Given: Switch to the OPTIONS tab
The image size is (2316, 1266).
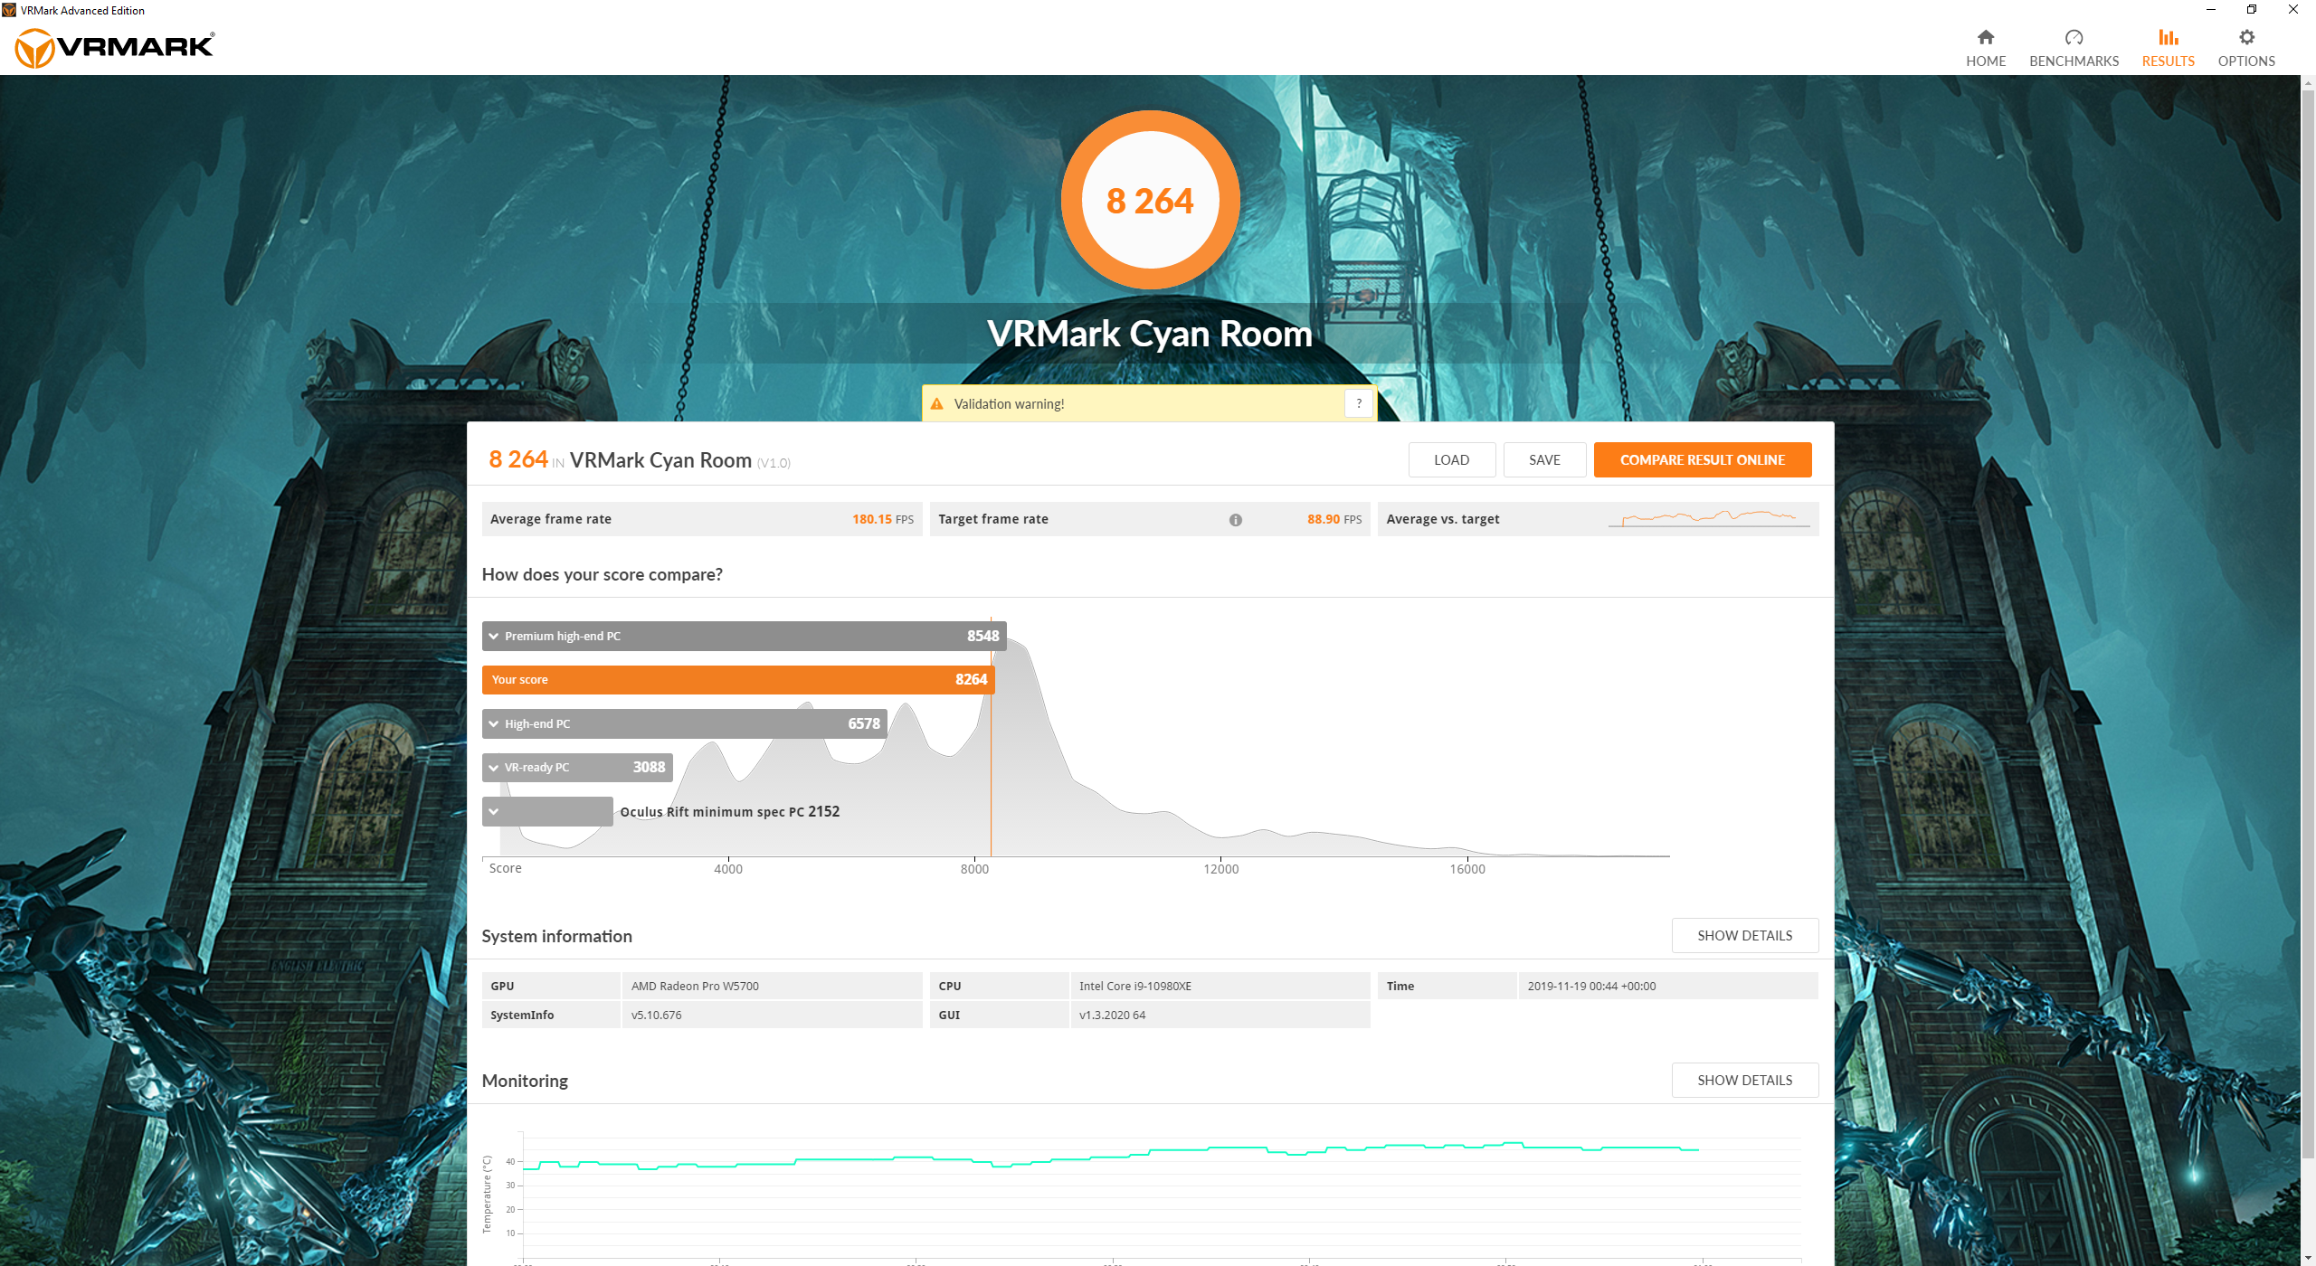Looking at the screenshot, I should [x=2245, y=61].
